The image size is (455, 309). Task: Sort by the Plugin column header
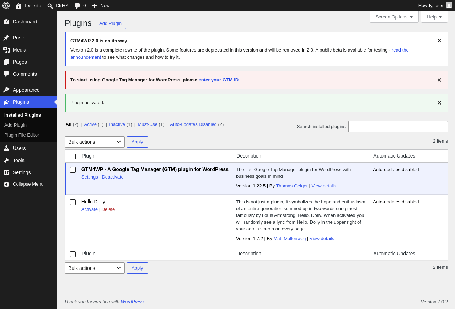(89, 156)
